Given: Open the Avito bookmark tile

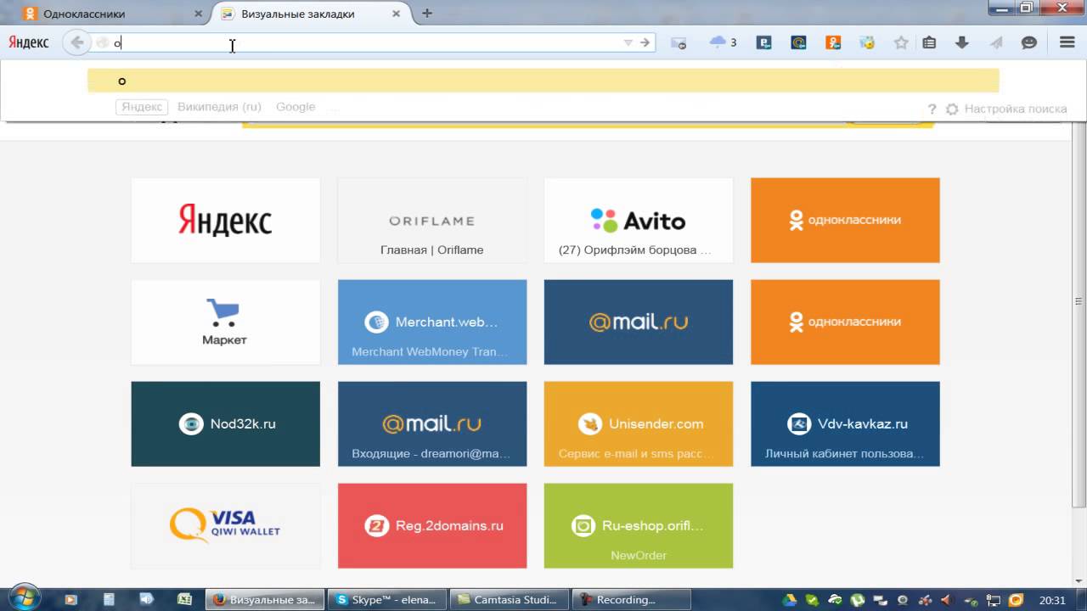Looking at the screenshot, I should pyautogui.click(x=639, y=220).
